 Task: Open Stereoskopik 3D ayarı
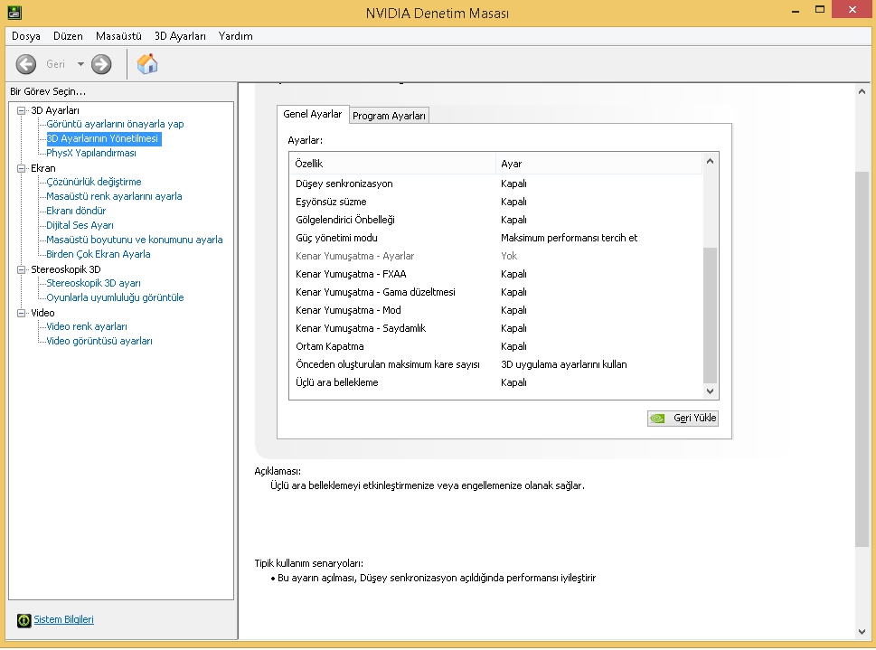tap(93, 284)
